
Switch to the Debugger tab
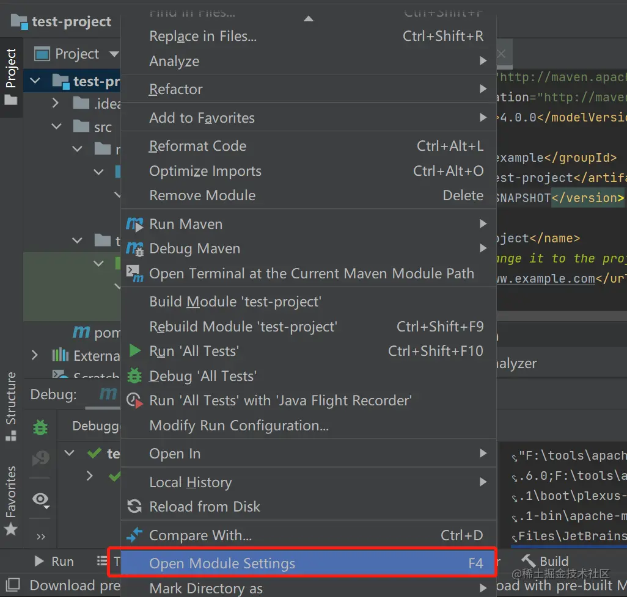(x=96, y=425)
